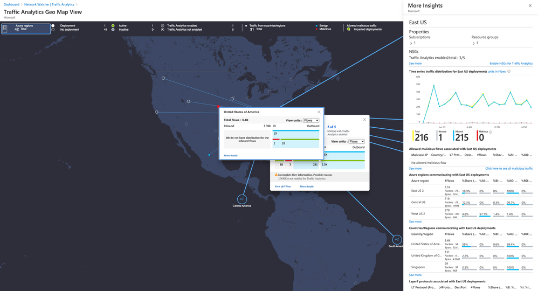Click the Benign blue legend dot

(316, 25)
